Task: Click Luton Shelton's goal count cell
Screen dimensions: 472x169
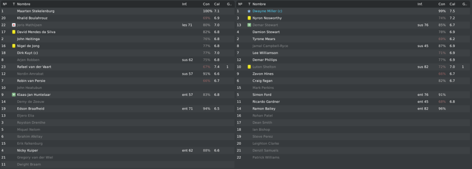Action: (x=463, y=67)
